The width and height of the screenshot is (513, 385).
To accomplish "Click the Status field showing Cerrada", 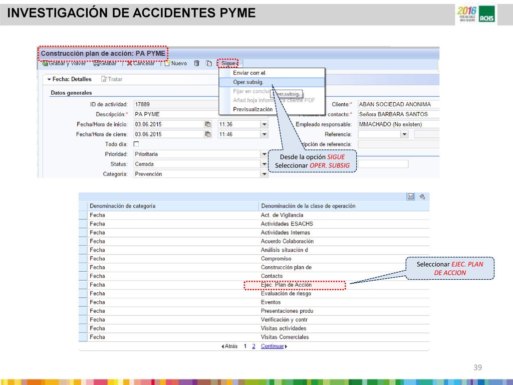I will 197,164.
